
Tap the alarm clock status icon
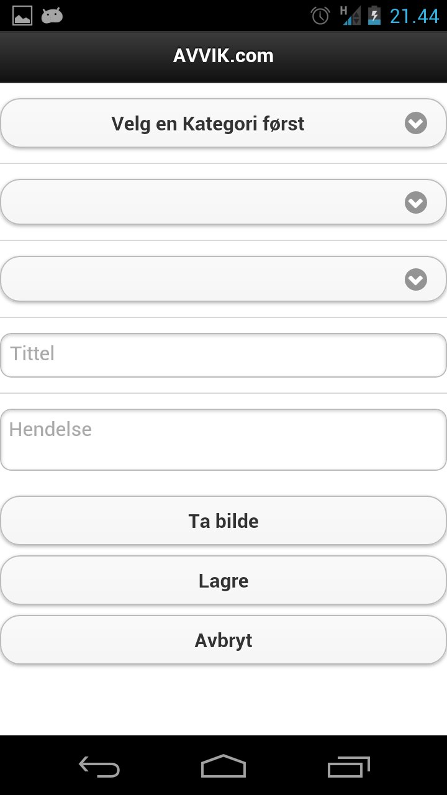click(x=320, y=16)
